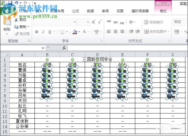Toggle Italic formatting

pos(43,32)
